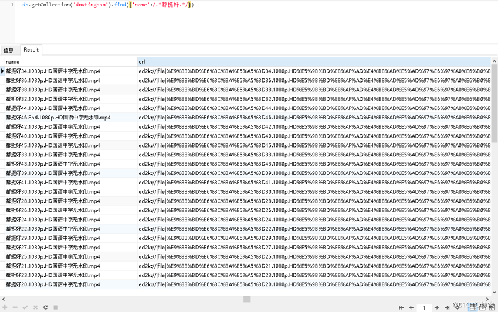Refresh the query results
498x312 pixels.
click(x=45, y=307)
